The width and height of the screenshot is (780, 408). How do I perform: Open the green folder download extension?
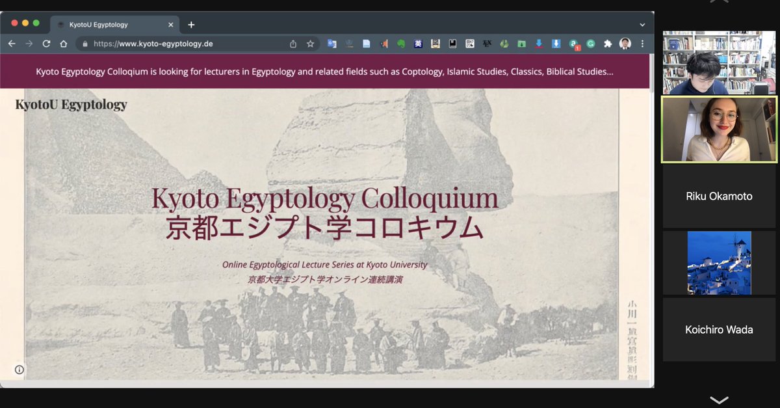[521, 44]
